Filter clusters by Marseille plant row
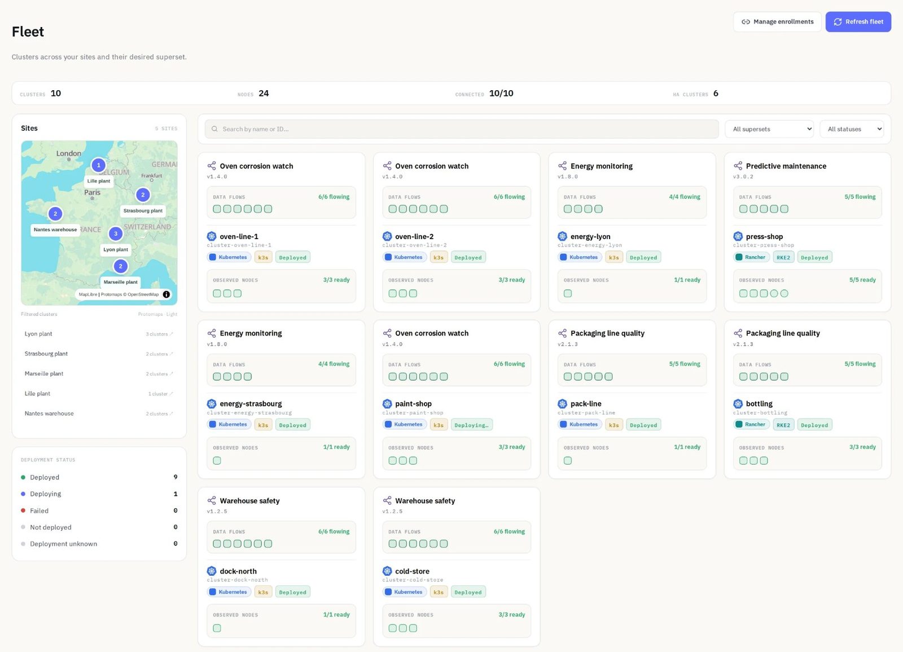The image size is (903, 652). coord(99,374)
